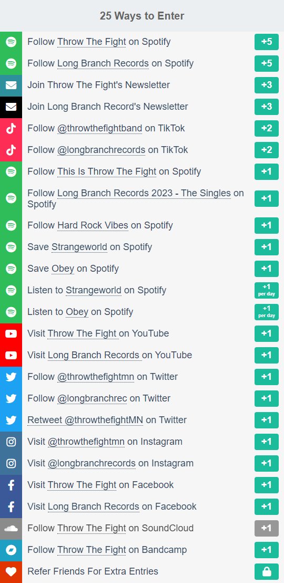Open @throwthefightmn Twitter link
284x583 pixels.
[x=96, y=377]
